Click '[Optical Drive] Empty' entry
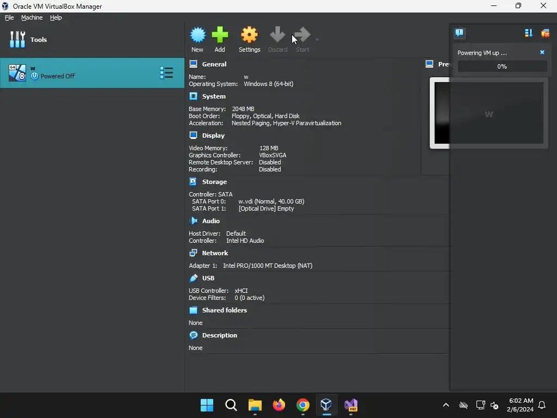The height and width of the screenshot is (418, 557). point(267,208)
